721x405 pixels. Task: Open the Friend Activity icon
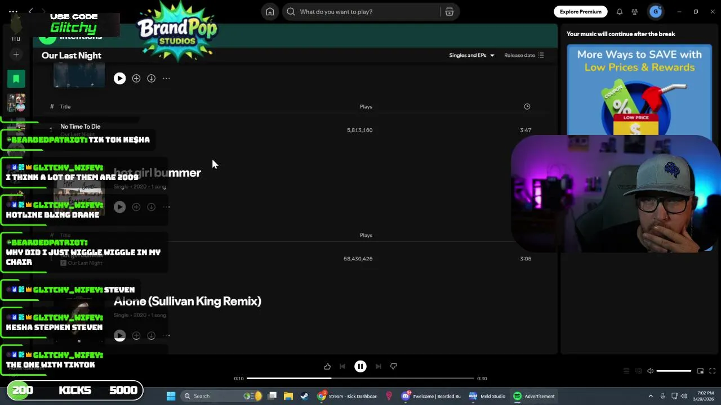click(x=635, y=12)
